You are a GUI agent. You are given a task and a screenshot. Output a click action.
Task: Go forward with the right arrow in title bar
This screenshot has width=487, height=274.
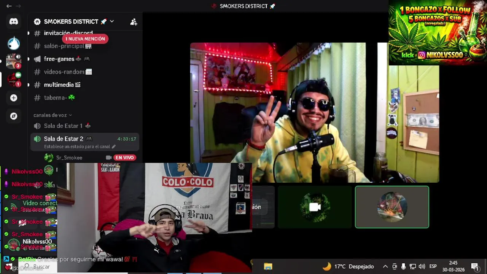(18, 6)
